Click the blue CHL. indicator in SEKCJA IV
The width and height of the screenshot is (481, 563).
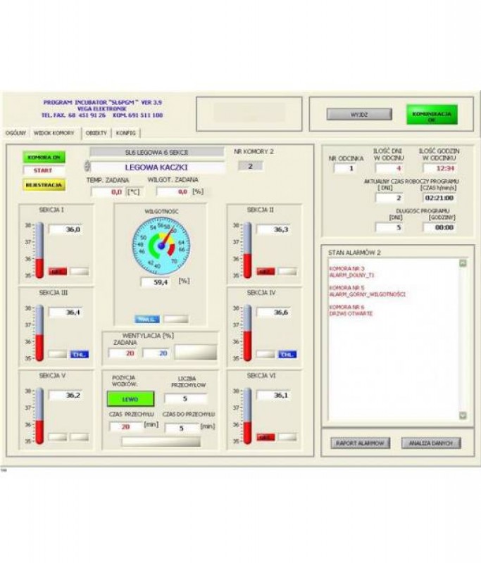pos(287,355)
